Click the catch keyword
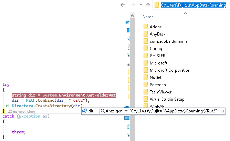The height and width of the screenshot is (141, 230). [x=8, y=116]
